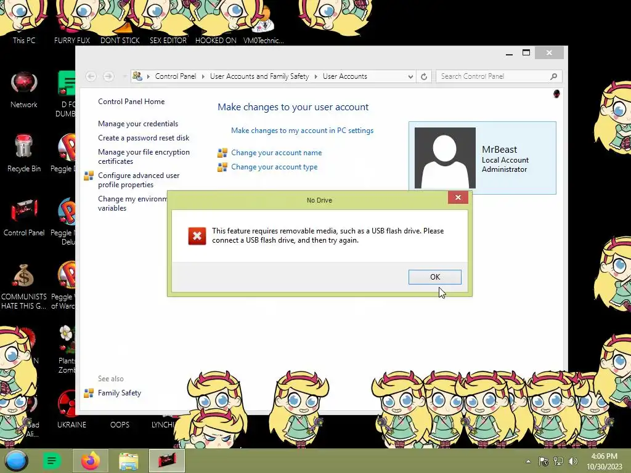Open Configure advanced user profile properties
This screenshot has height=473, width=631.
point(139,180)
